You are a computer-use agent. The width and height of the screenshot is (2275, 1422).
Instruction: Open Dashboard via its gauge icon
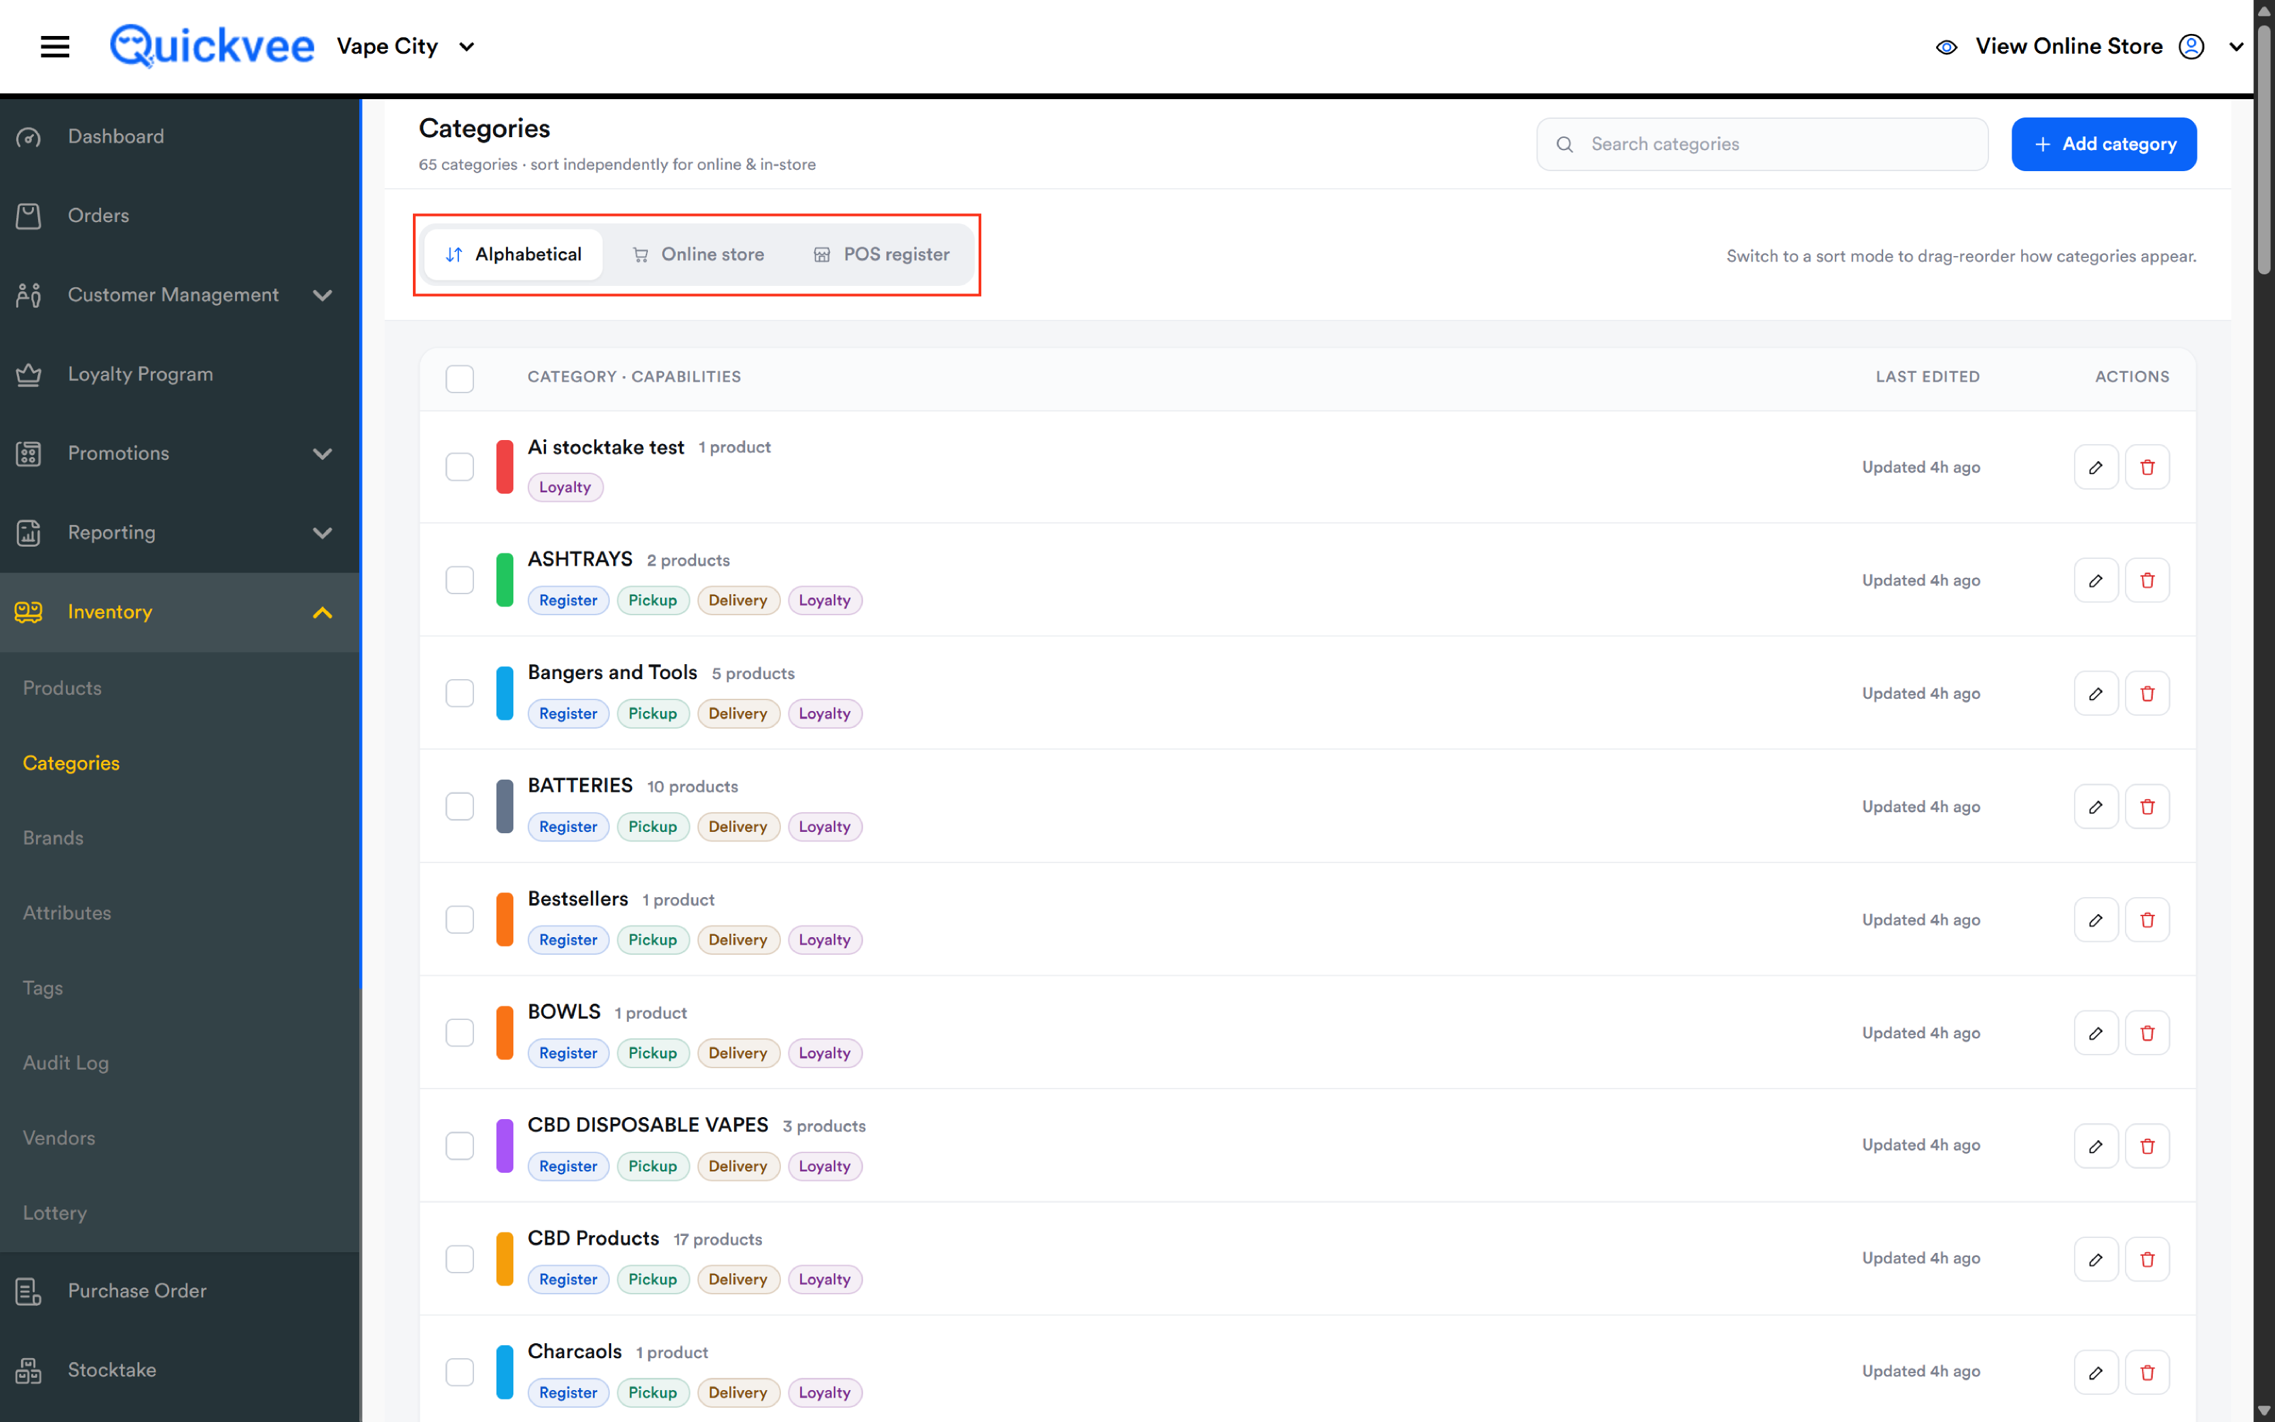pos(29,137)
